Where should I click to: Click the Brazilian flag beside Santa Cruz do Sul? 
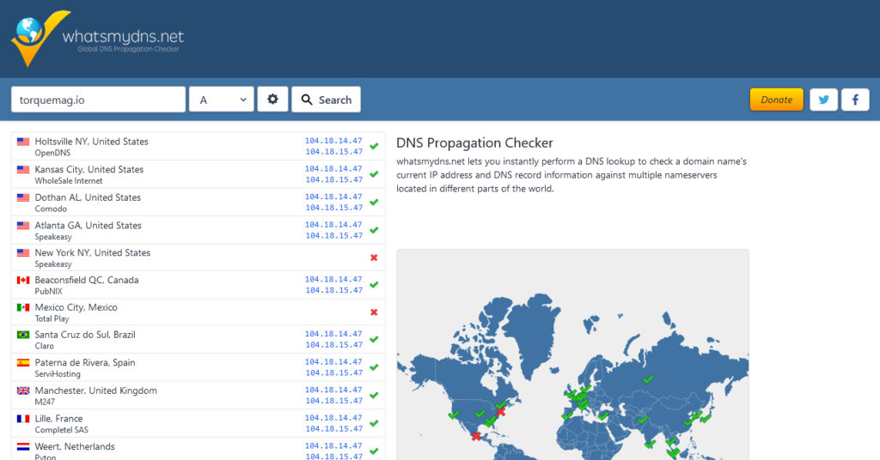[23, 335]
